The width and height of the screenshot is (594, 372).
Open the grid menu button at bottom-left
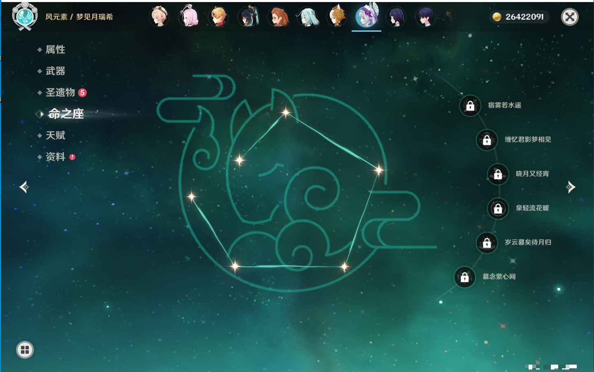(x=25, y=350)
